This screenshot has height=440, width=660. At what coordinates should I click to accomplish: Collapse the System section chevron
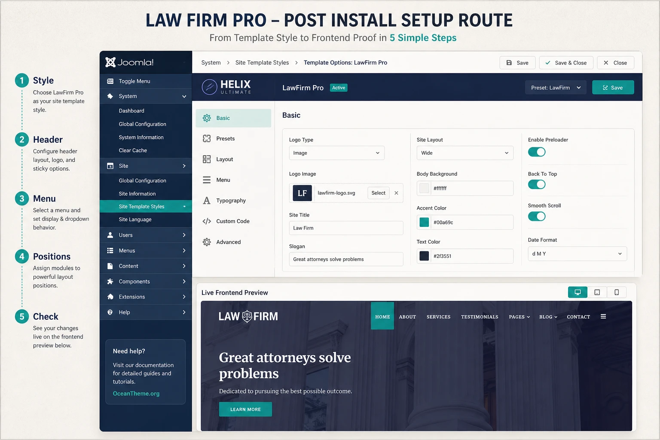click(184, 96)
